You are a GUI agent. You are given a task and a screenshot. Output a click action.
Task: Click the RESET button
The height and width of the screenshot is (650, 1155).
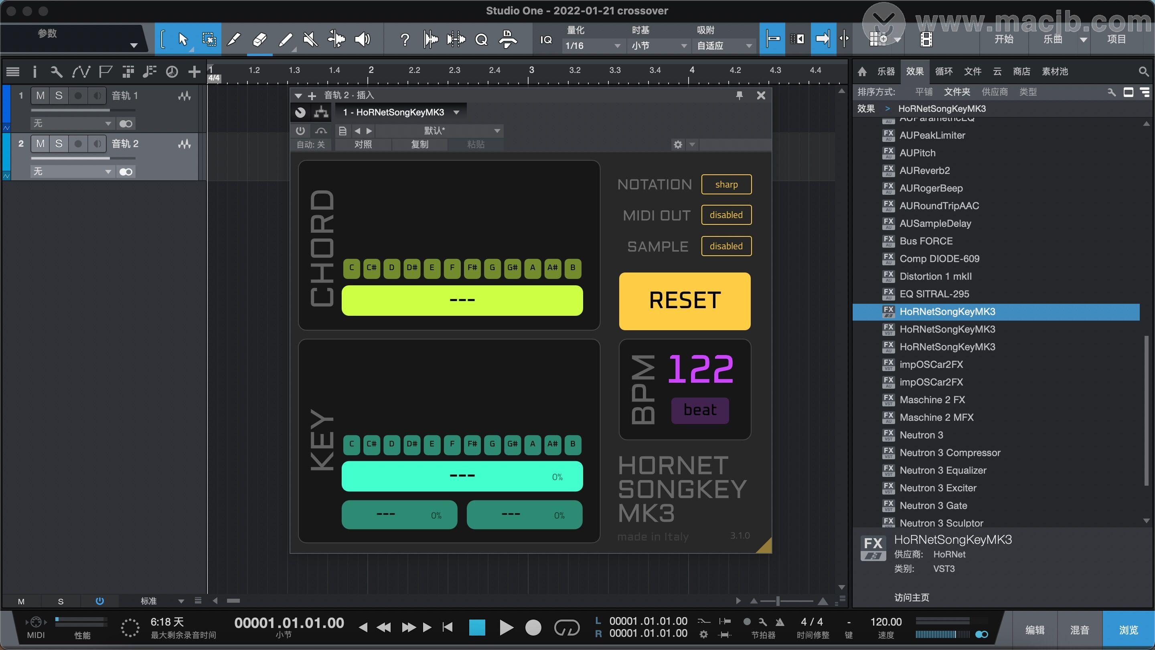pos(685,301)
